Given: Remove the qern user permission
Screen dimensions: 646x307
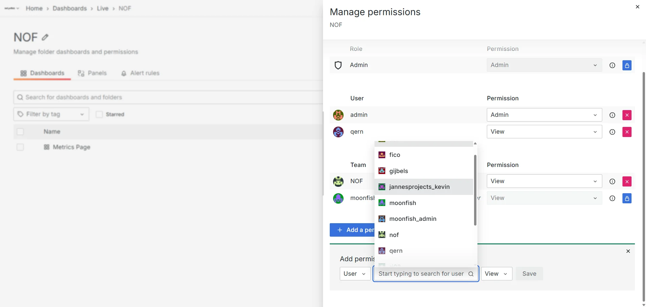Looking at the screenshot, I should 626,132.
